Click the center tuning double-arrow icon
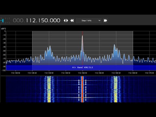 (66, 20)
